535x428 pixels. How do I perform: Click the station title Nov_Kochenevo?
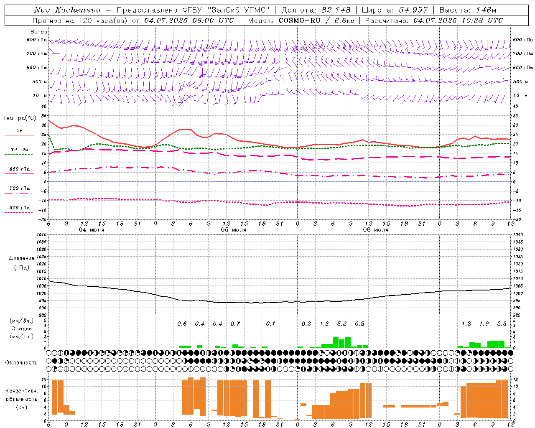[67, 10]
